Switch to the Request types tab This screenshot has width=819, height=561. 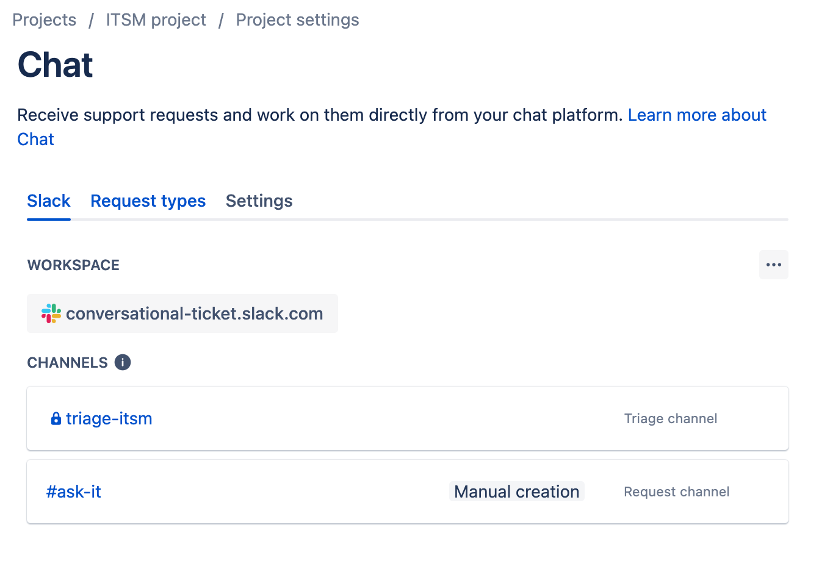point(148,201)
